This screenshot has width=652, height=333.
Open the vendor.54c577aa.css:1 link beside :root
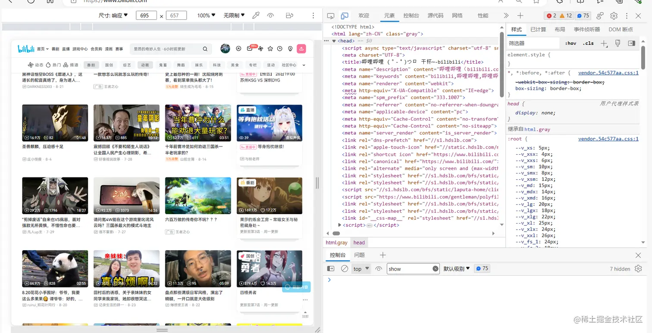[x=608, y=139]
